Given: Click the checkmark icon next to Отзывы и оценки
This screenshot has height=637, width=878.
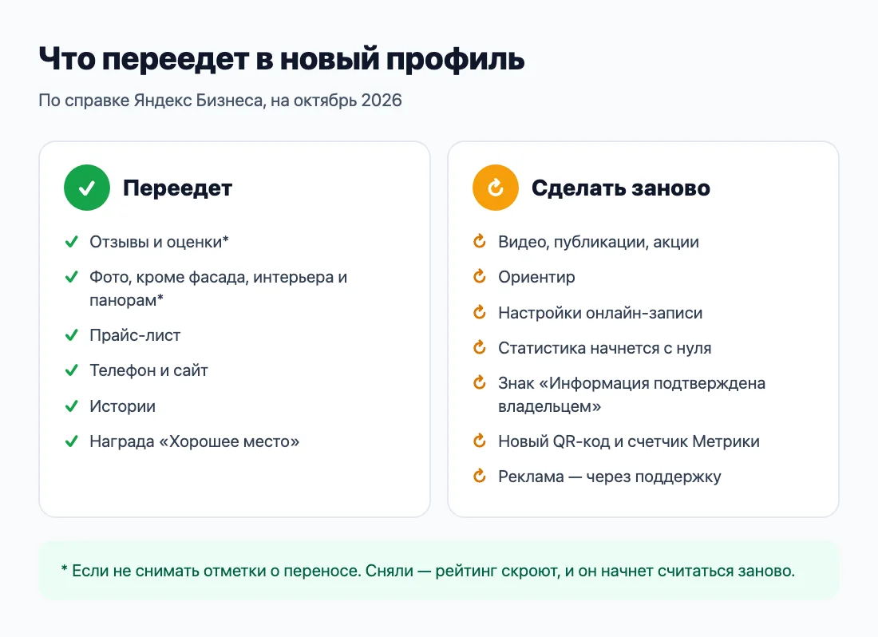Looking at the screenshot, I should (x=72, y=242).
